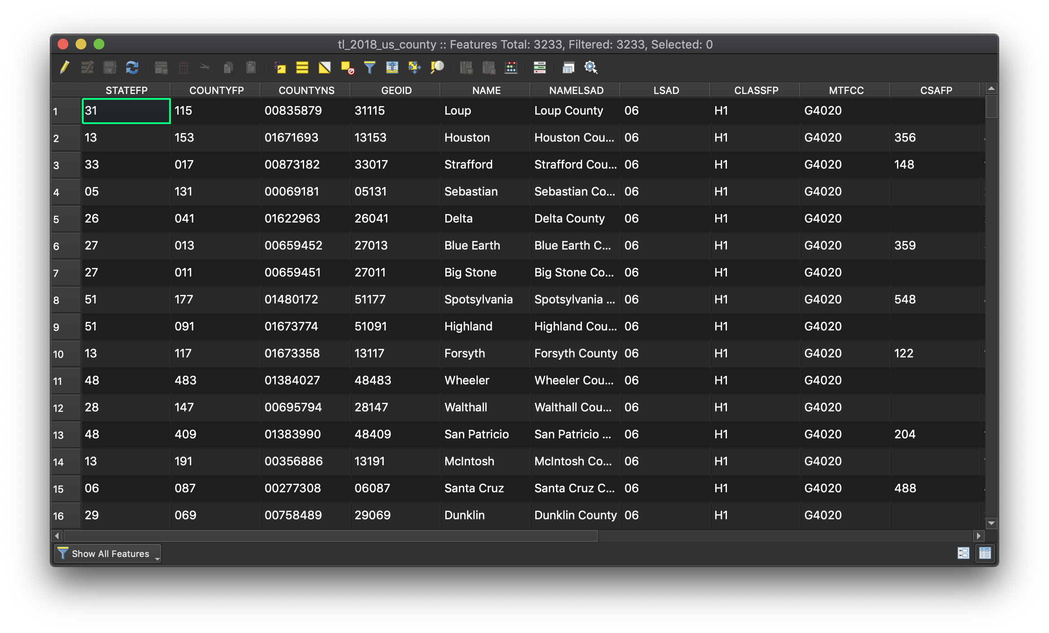
Task: Click the COUNTYFP cell '483'
Action: (x=216, y=380)
